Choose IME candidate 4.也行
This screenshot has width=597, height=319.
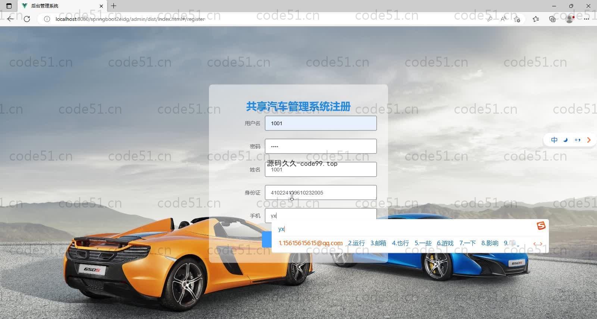coord(400,243)
